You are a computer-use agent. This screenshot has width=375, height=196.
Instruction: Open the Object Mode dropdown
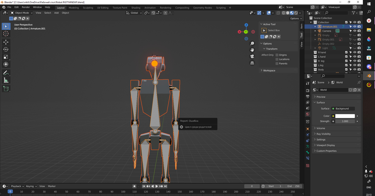click(22, 13)
